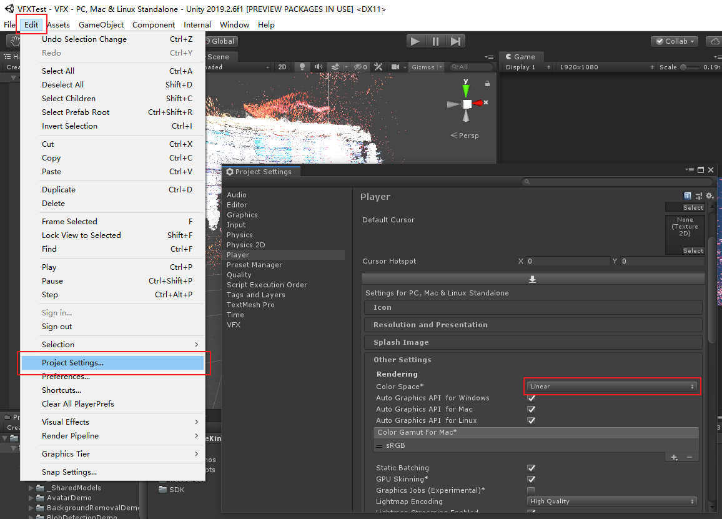Remove a color gamut with minus button
This screenshot has height=519, width=722.
pos(690,457)
